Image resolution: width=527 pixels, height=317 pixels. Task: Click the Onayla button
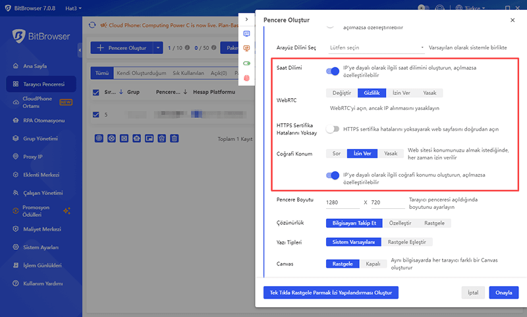503,293
